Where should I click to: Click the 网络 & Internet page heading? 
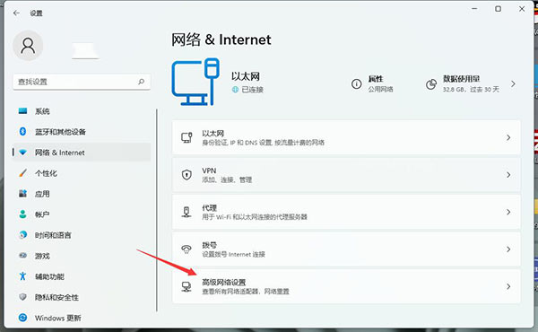pyautogui.click(x=221, y=39)
